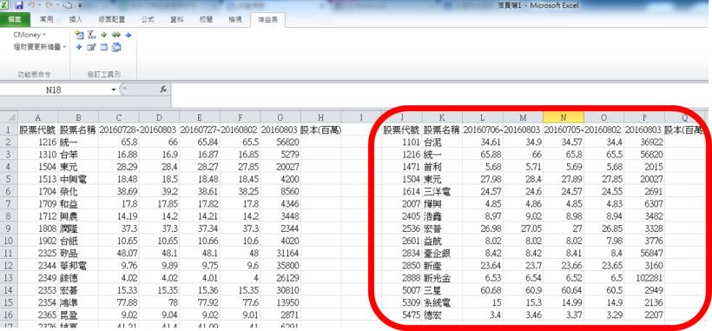Viewport: 712px width, 331px height.
Task: Open the 理財寶更新 dropdown menu
Action: point(40,47)
